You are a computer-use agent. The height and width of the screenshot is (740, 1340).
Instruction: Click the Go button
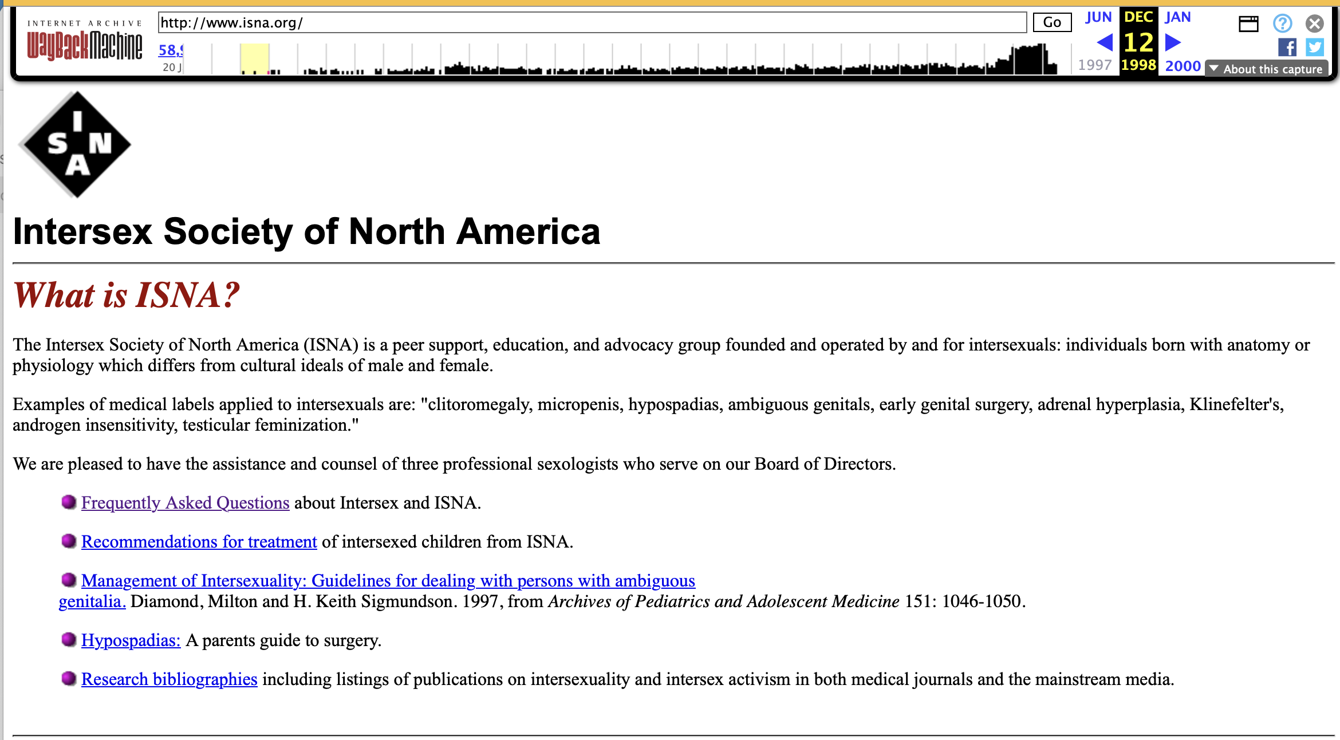[x=1052, y=22]
